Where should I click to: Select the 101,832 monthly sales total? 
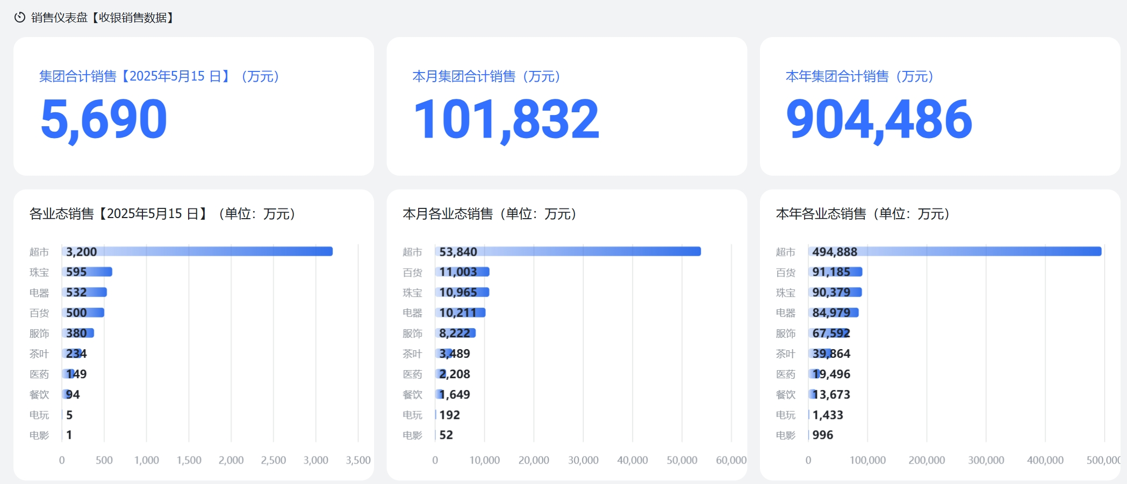506,119
